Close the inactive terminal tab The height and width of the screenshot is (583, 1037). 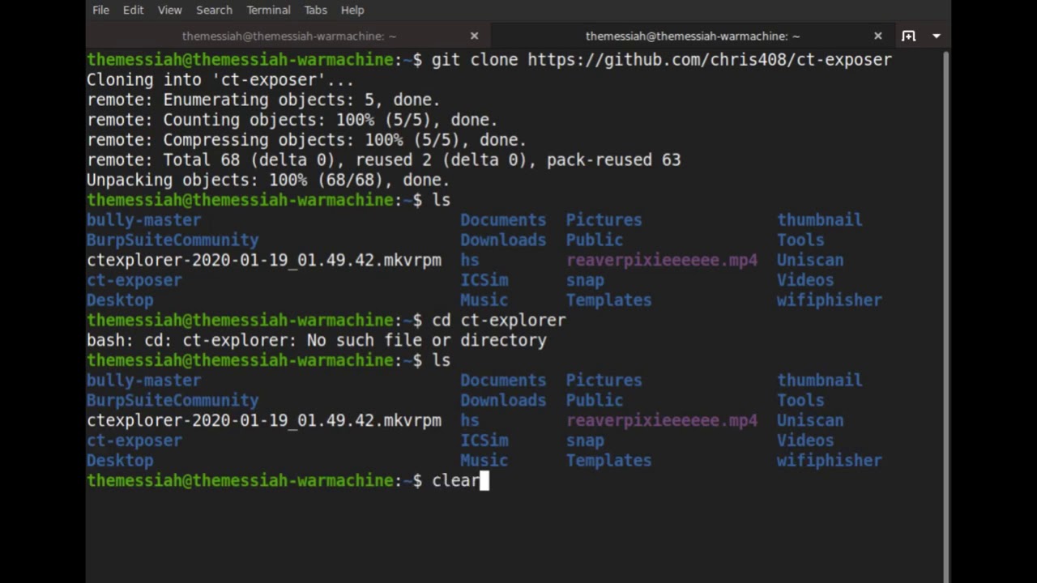click(474, 36)
